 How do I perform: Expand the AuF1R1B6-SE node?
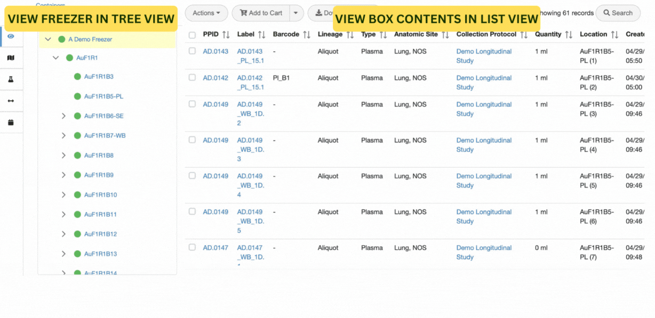click(63, 116)
